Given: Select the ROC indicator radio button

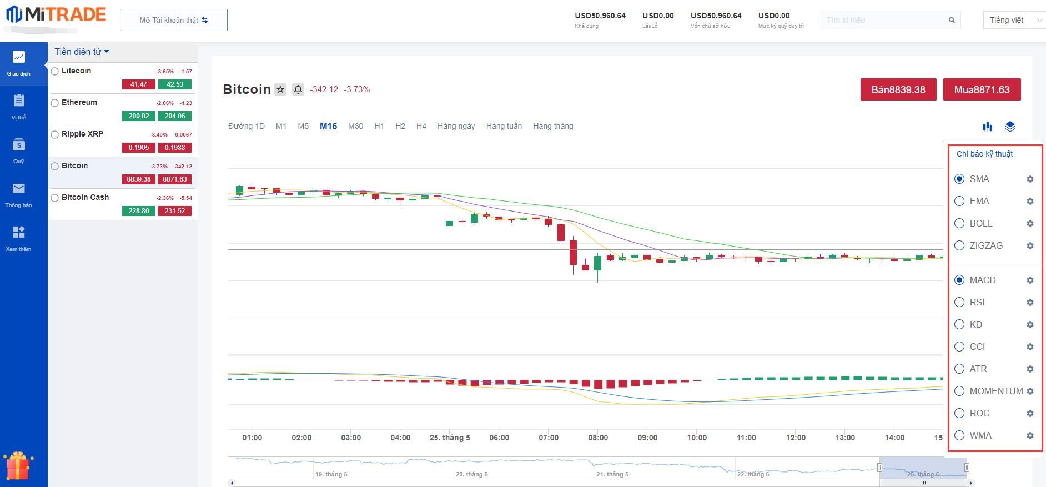Looking at the screenshot, I should (x=959, y=413).
